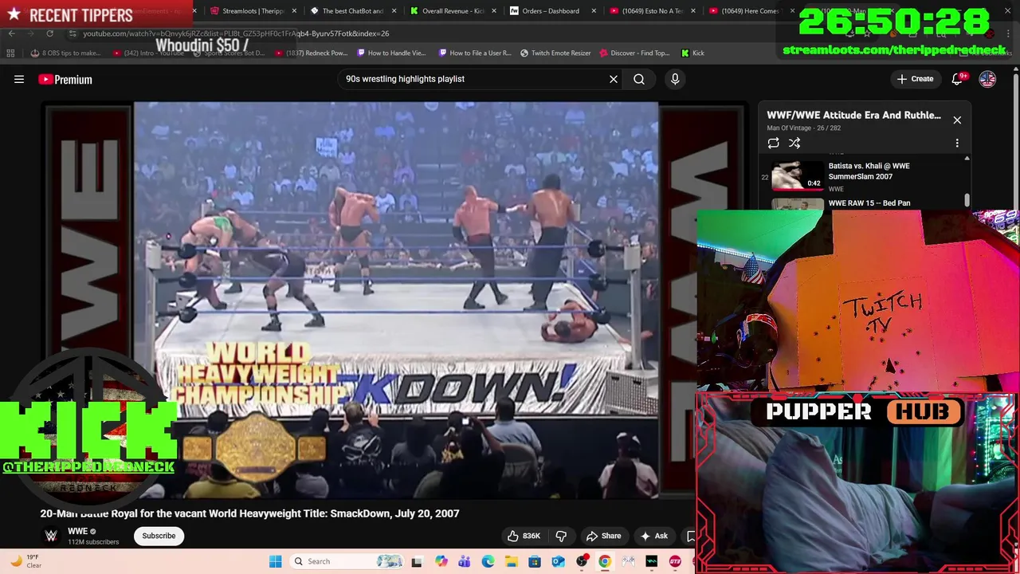Open the Windows Start menu
The image size is (1020, 574).
click(275, 561)
